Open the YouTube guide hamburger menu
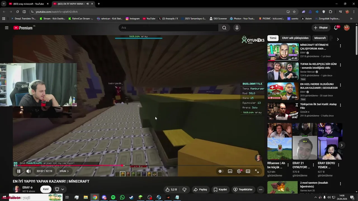 pos(7,28)
